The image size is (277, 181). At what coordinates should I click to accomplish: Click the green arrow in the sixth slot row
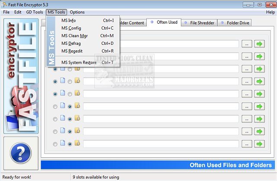point(259,106)
